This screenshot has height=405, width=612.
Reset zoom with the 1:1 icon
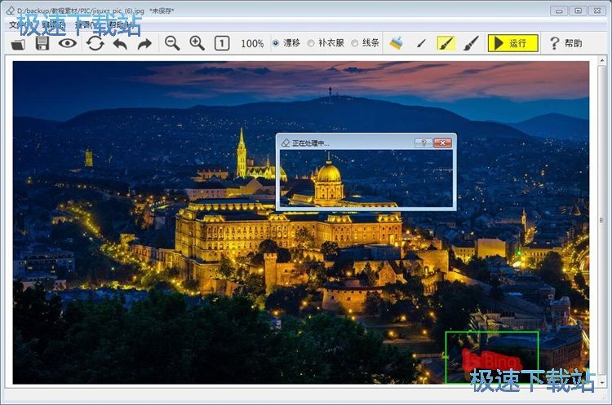(222, 43)
